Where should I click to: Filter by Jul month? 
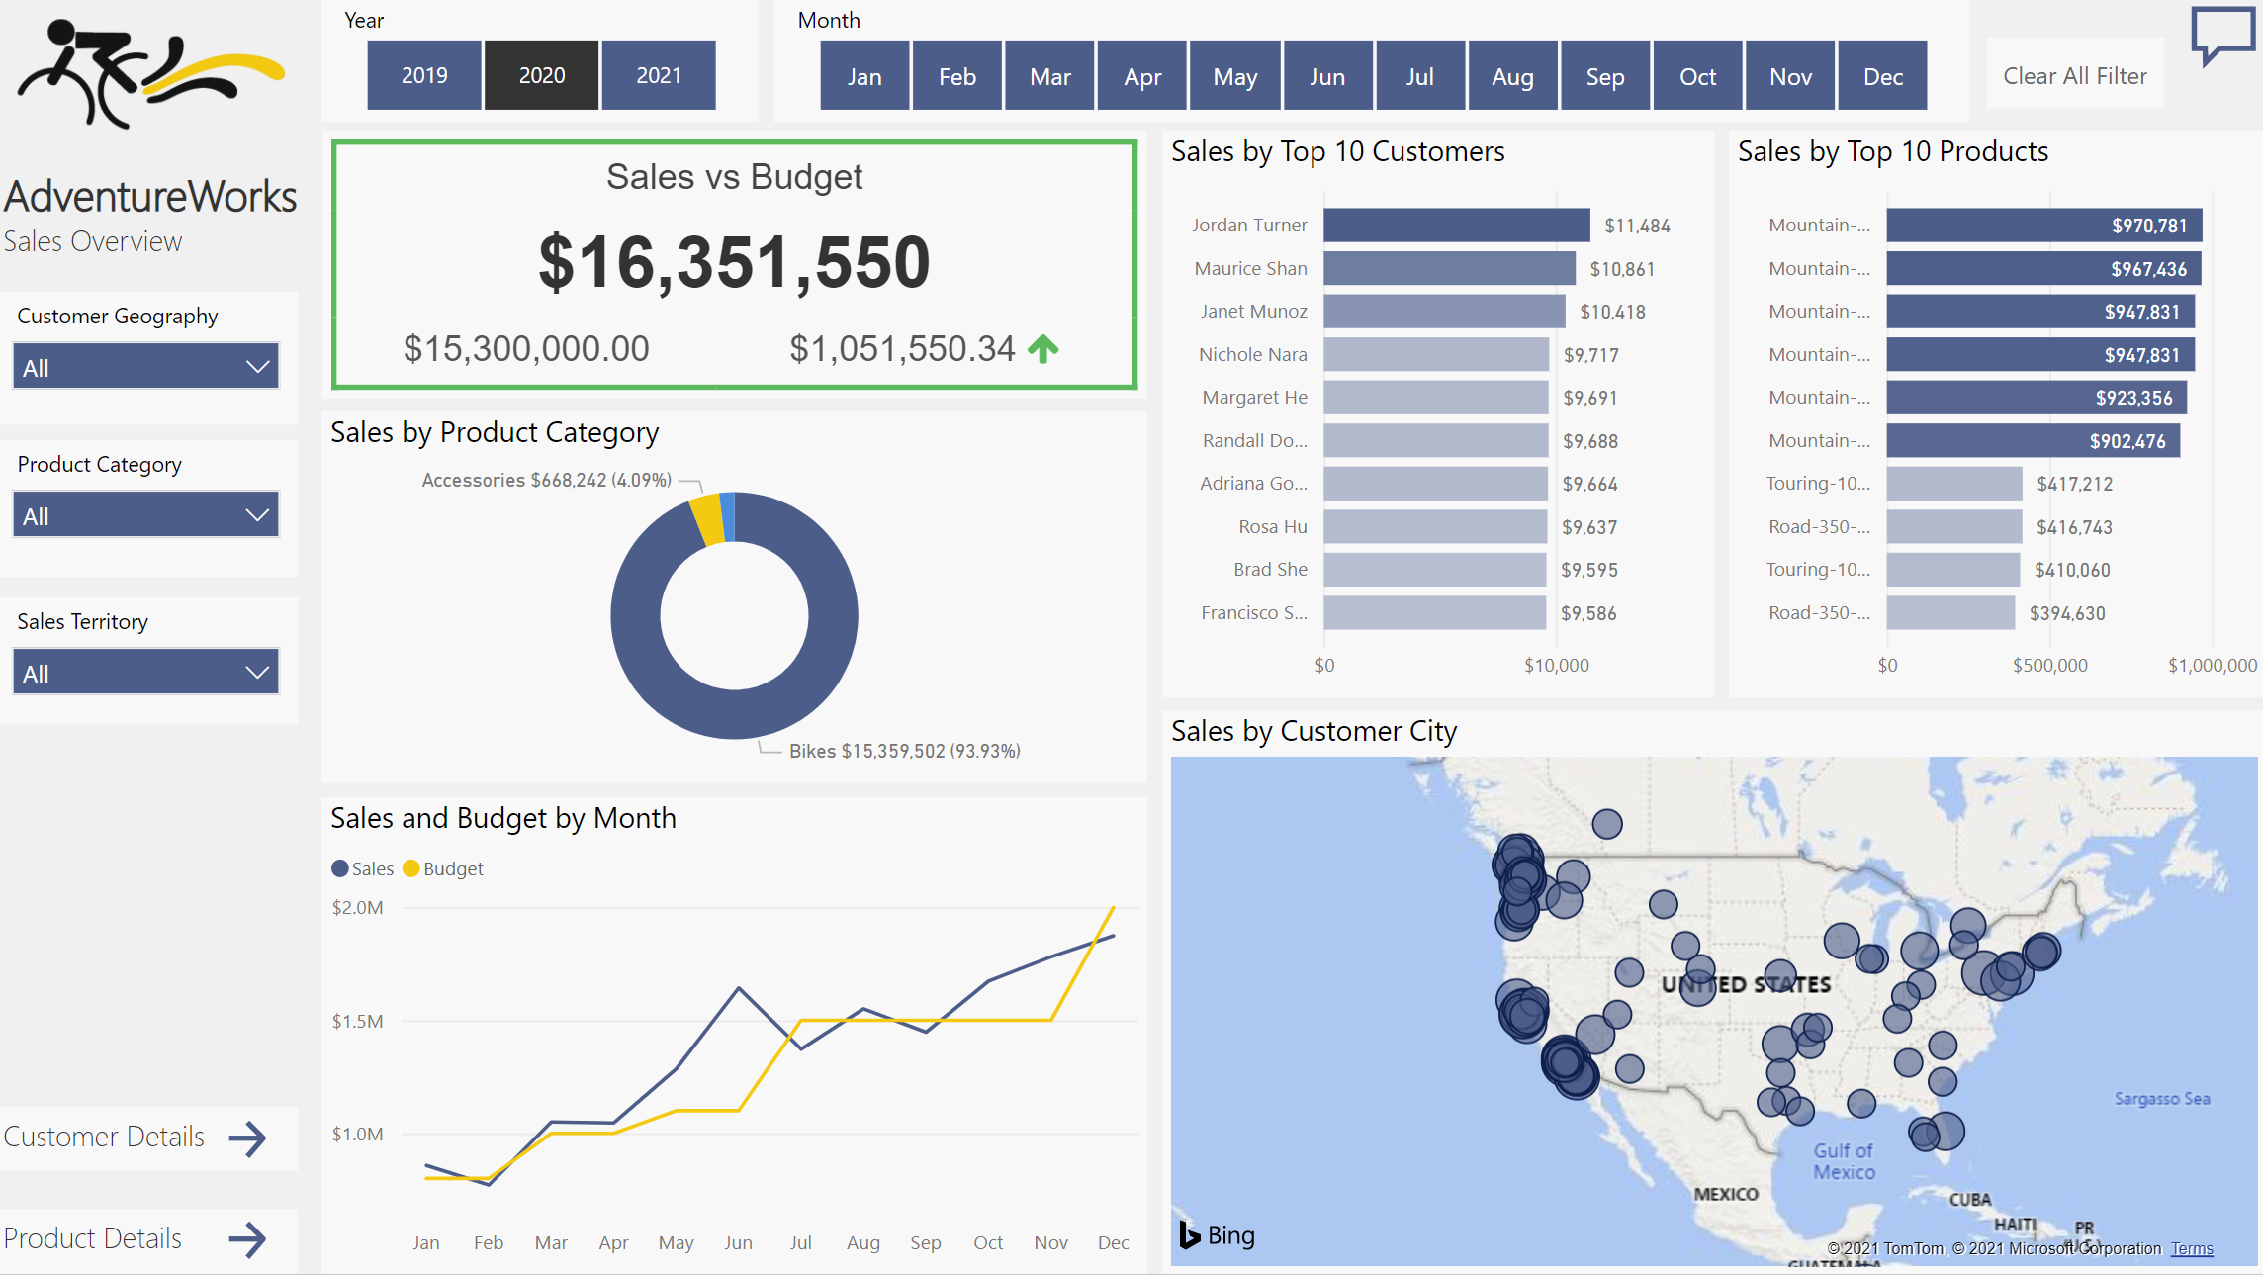tap(1420, 76)
